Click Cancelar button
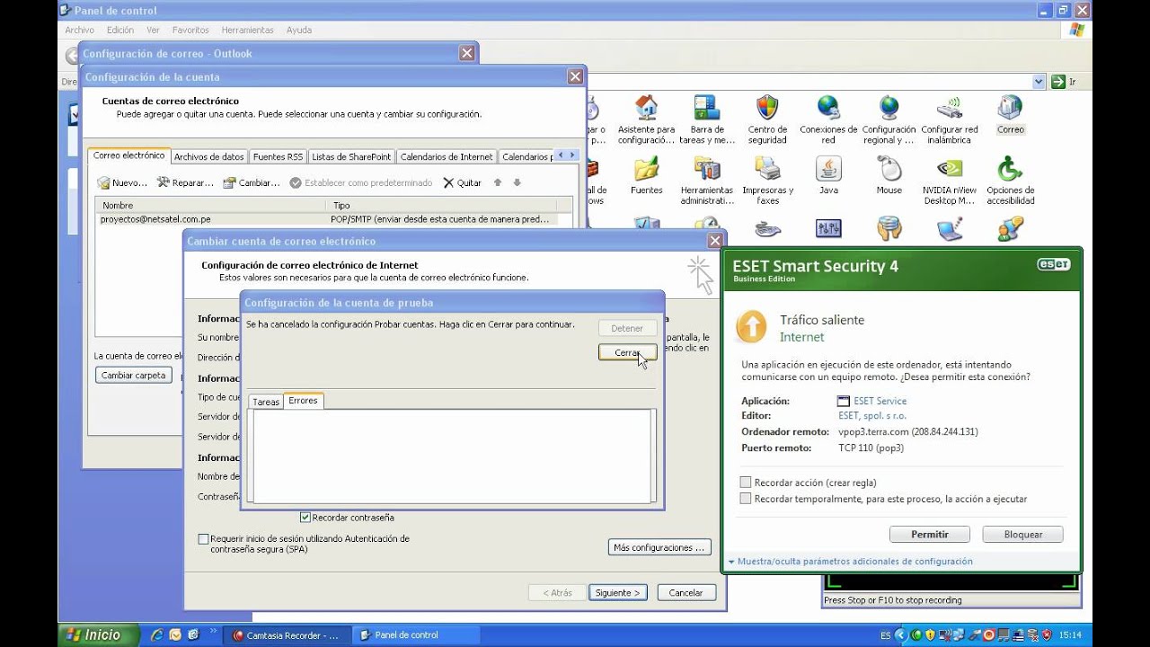Image resolution: width=1150 pixels, height=647 pixels. coord(686,593)
